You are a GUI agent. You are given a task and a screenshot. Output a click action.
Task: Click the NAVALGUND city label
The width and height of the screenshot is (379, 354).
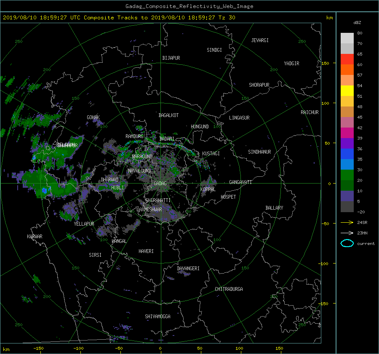pos(139,171)
